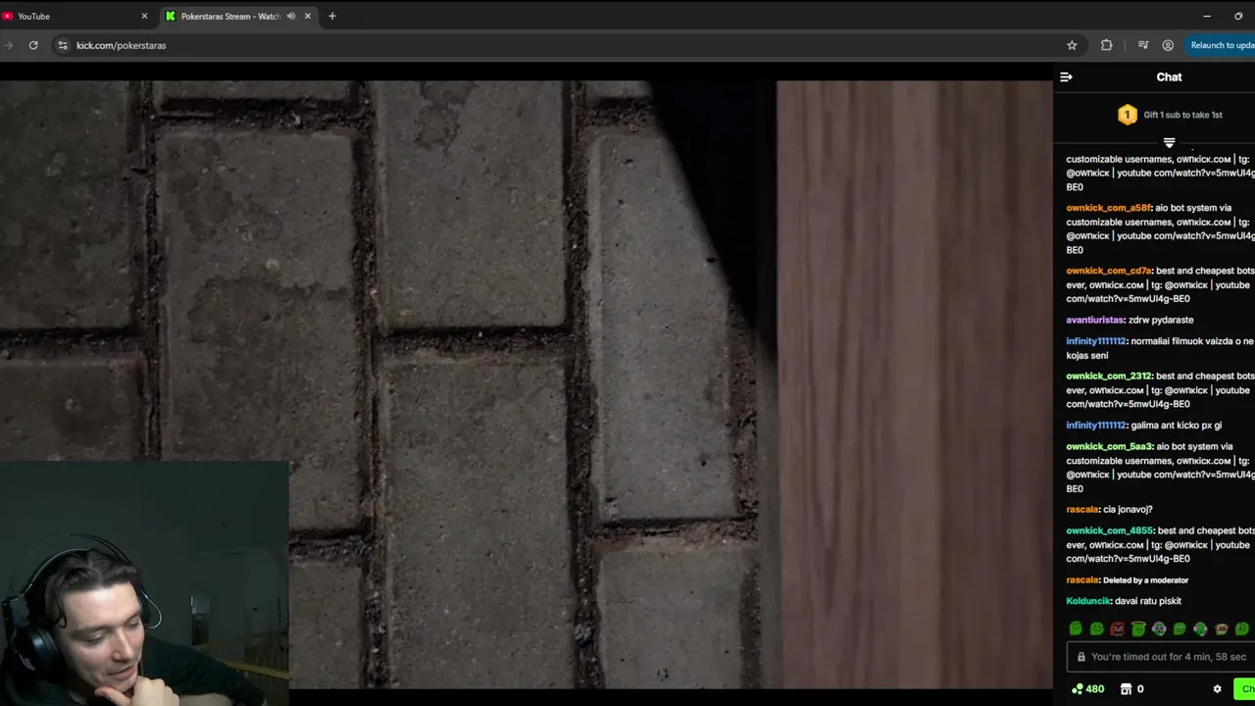
Task: Click the green Chat send button
Action: (x=1246, y=689)
